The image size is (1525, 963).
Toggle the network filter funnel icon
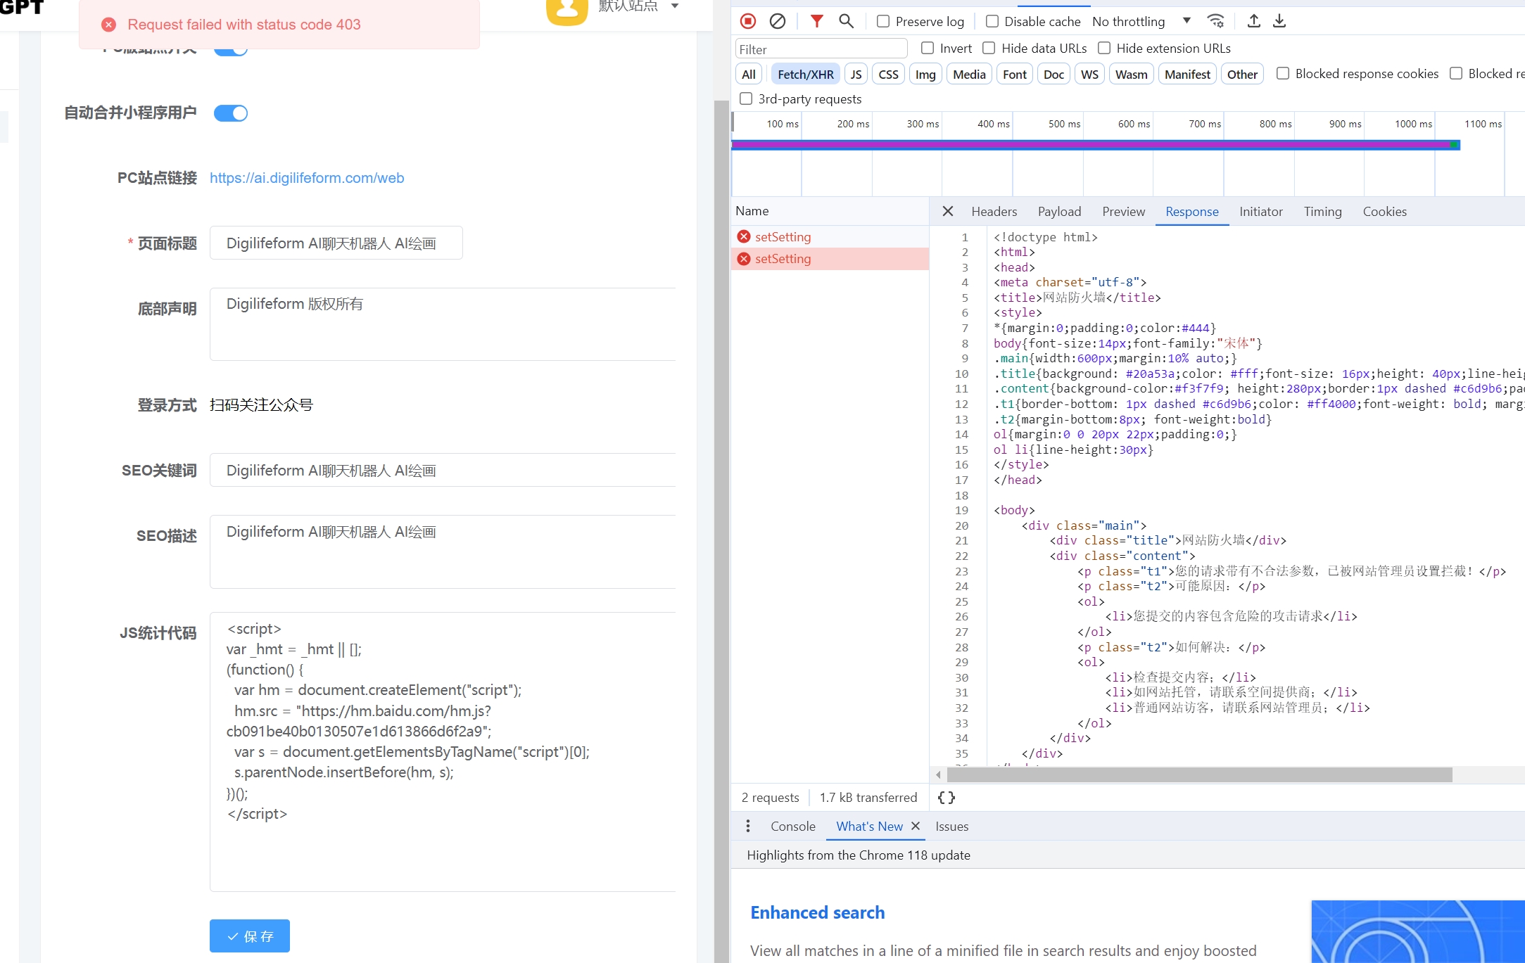click(816, 21)
